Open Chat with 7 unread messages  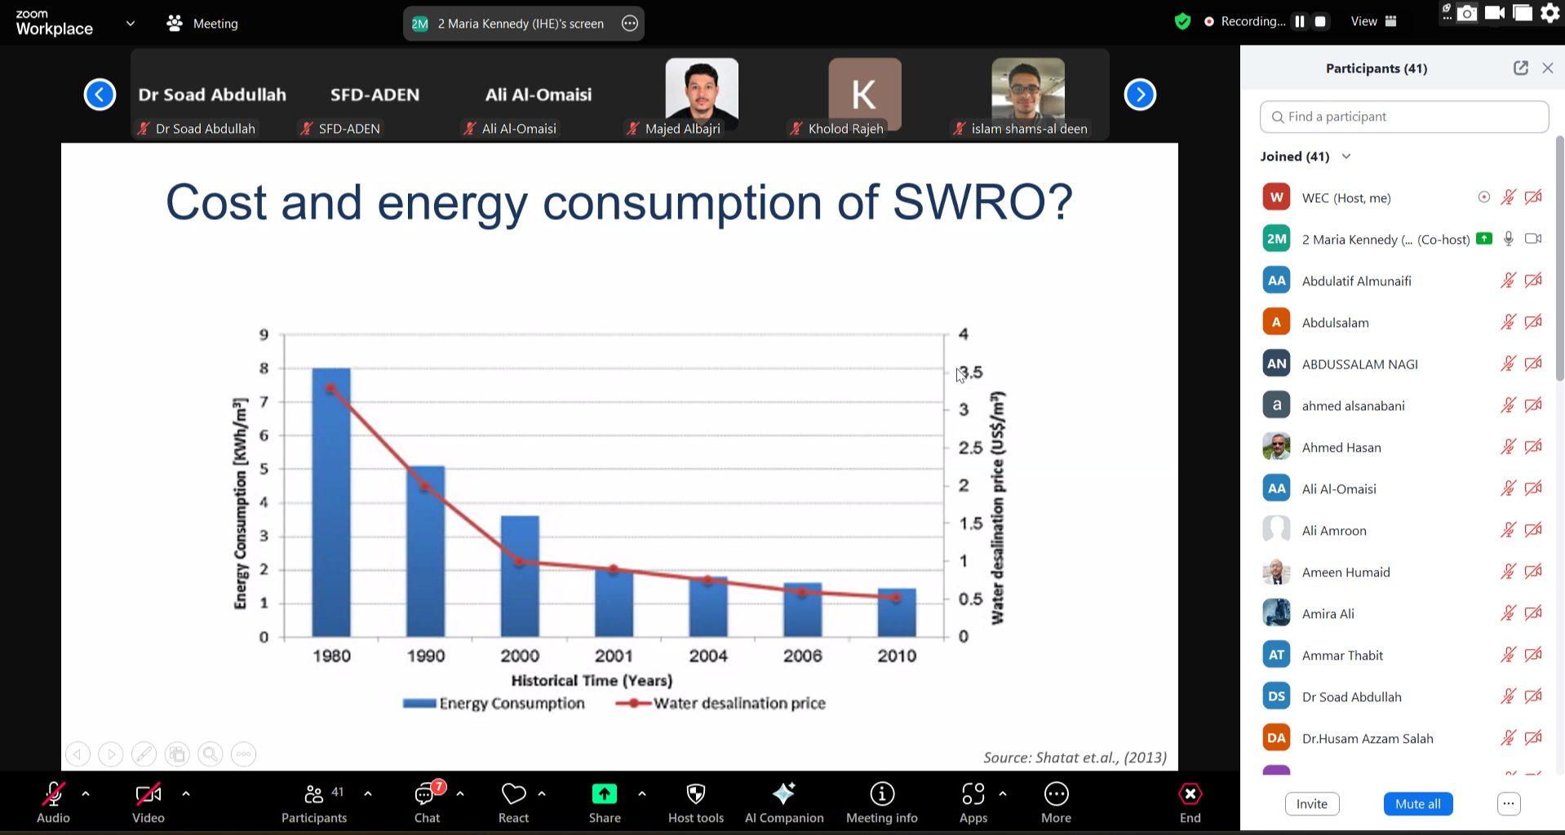coord(426,794)
